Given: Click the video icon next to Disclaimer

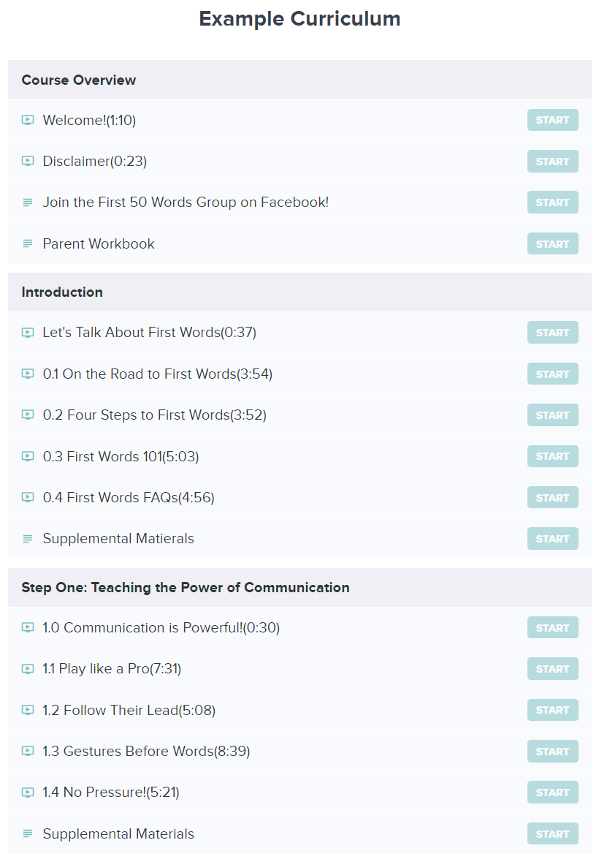Looking at the screenshot, I should [28, 161].
